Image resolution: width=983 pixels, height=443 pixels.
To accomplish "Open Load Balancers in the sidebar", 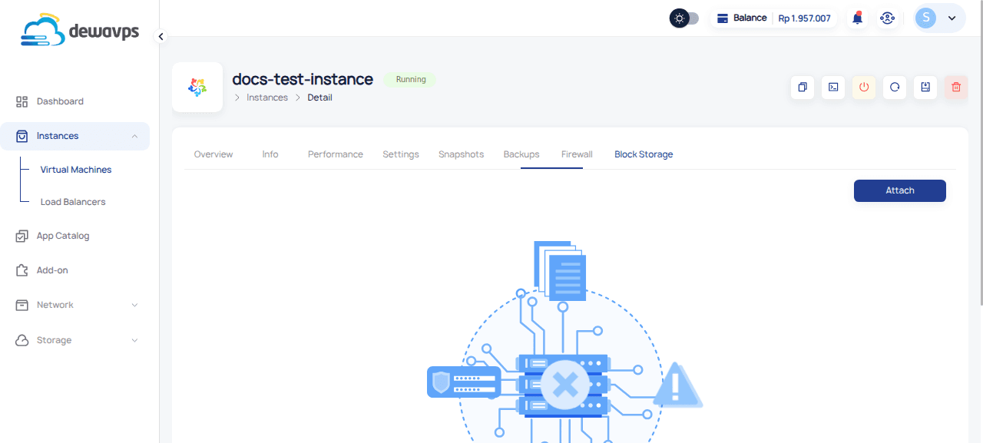I will pyautogui.click(x=73, y=202).
